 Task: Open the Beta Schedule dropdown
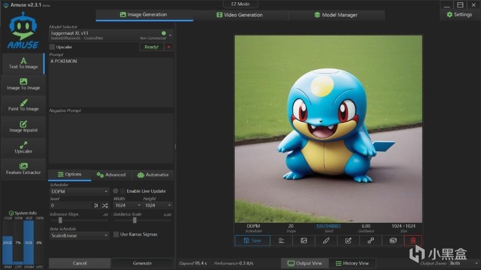click(79, 236)
